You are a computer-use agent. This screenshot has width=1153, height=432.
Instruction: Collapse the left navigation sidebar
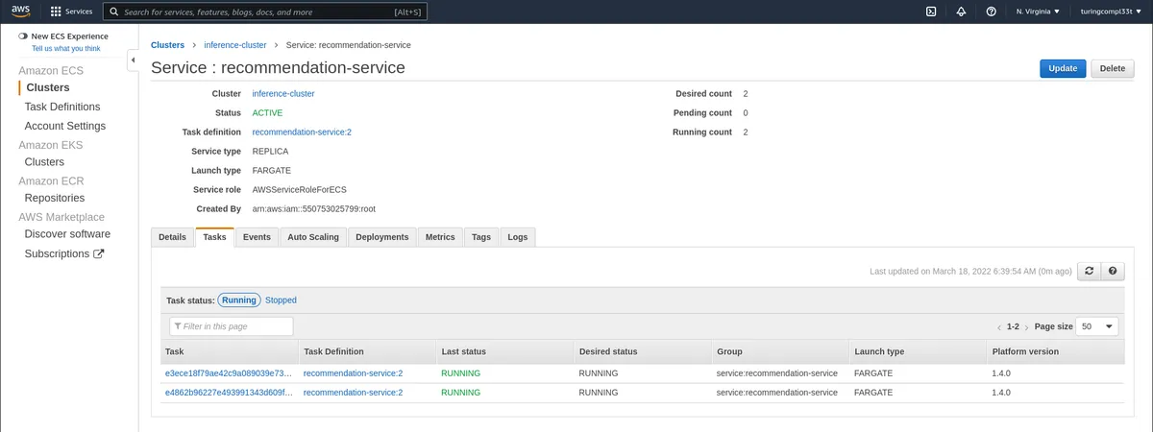click(x=133, y=60)
